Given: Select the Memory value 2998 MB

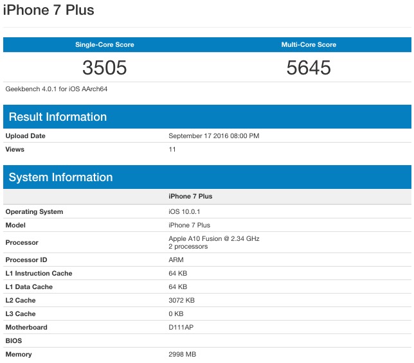Looking at the screenshot, I should [182, 355].
